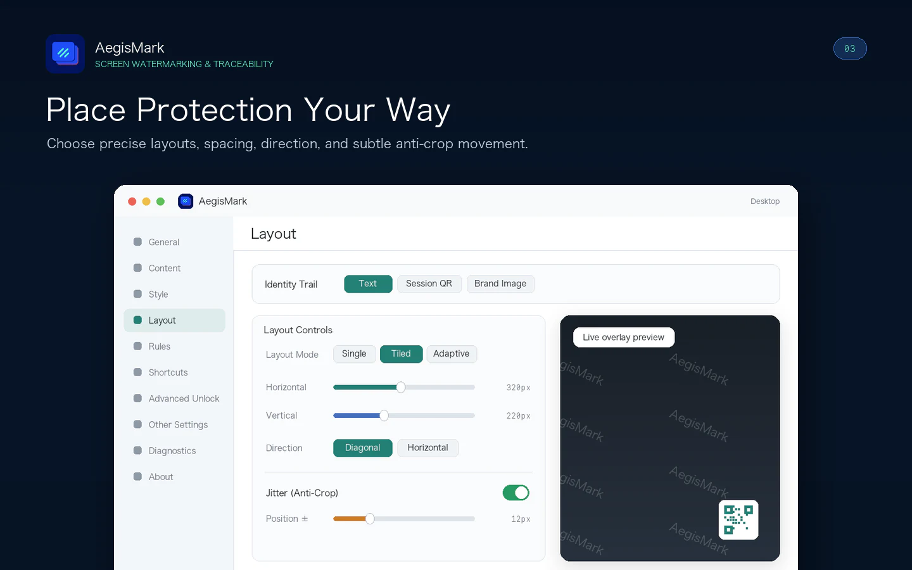The image size is (912, 570).
Task: Click the About sidebar bullet icon
Action: (x=137, y=476)
